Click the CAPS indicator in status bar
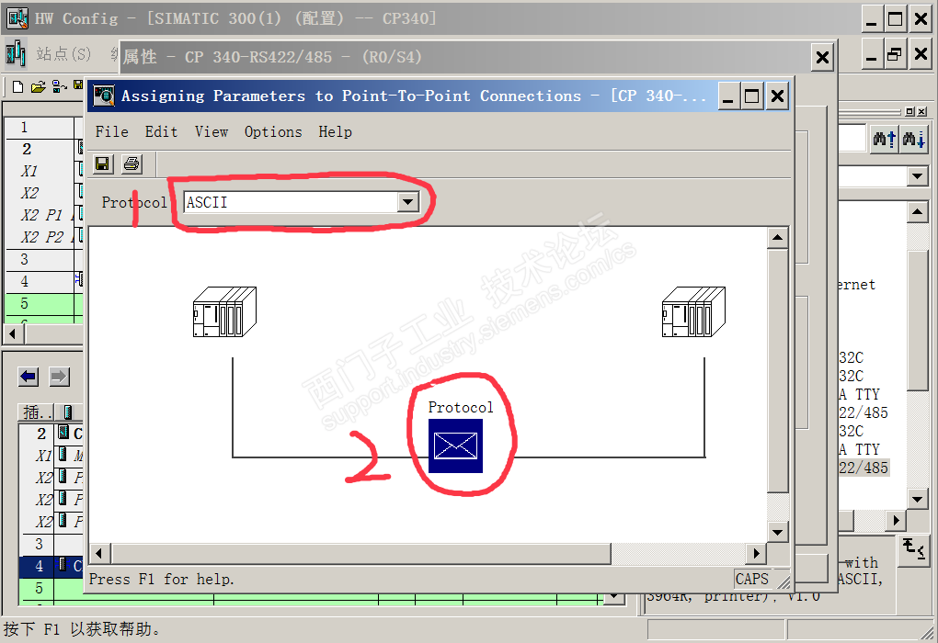 click(x=752, y=579)
